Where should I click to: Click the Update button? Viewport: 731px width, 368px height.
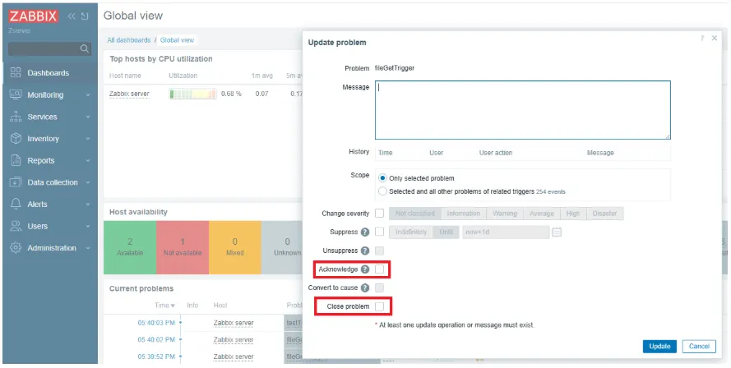coord(659,346)
